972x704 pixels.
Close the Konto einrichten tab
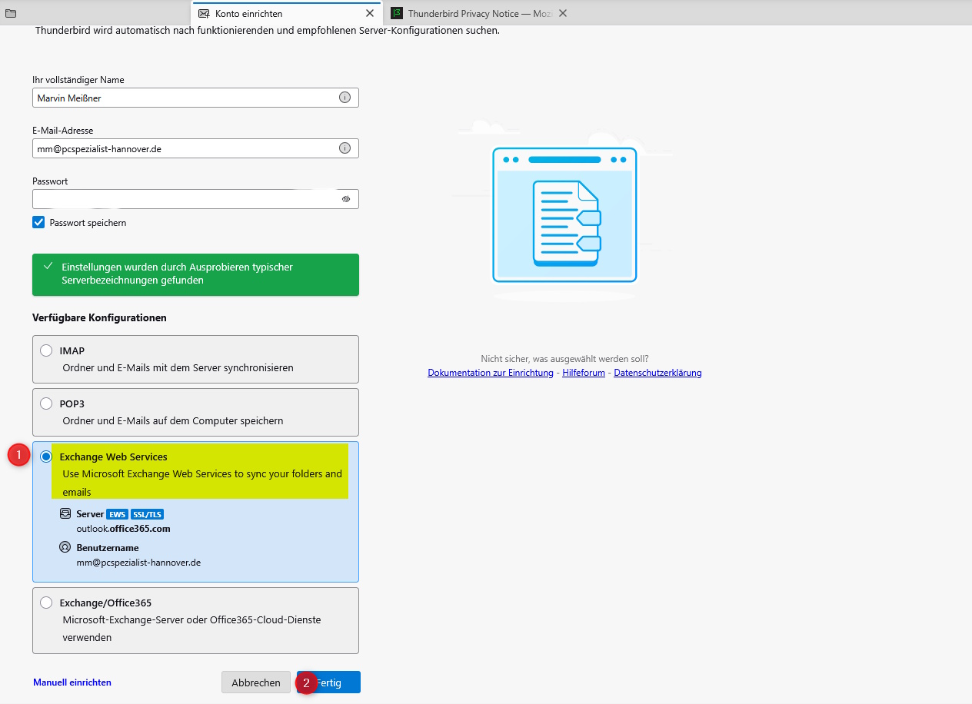click(x=370, y=13)
